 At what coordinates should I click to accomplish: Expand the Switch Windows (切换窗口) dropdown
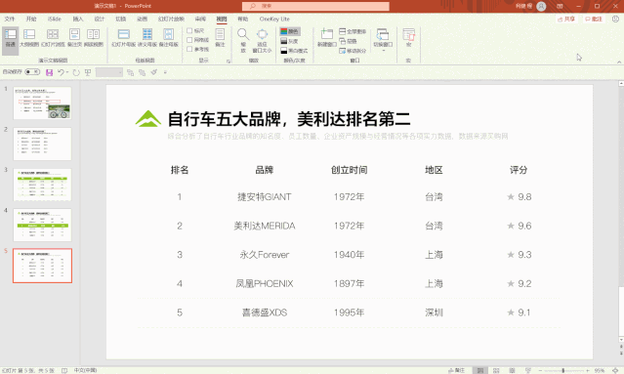coord(383,51)
